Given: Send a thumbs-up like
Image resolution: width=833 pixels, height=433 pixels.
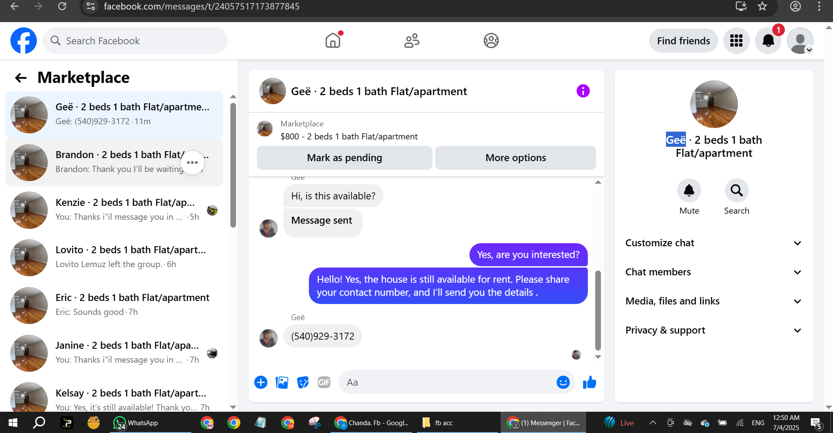Looking at the screenshot, I should click(590, 382).
